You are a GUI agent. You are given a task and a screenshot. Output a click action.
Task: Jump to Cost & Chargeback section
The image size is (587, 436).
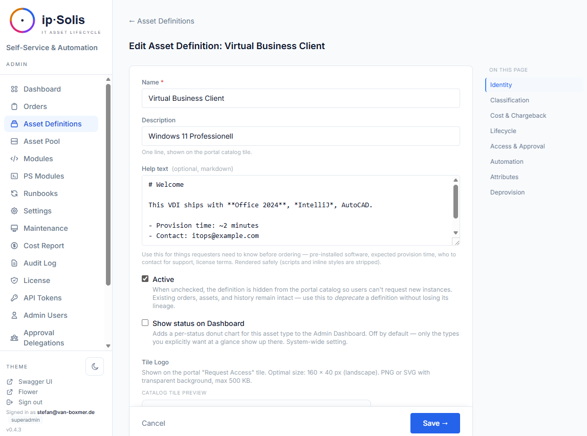(534, 116)
